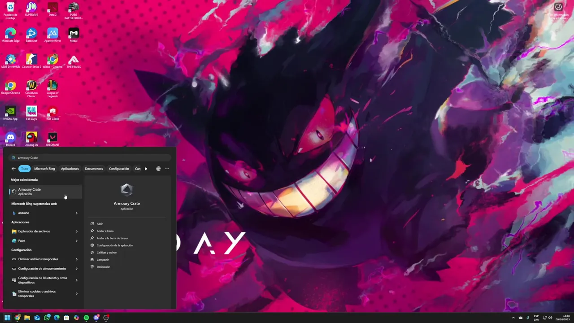The width and height of the screenshot is (574, 323).
Task: Expand Configuración de almacenamiento chevron
Action: [x=77, y=269]
